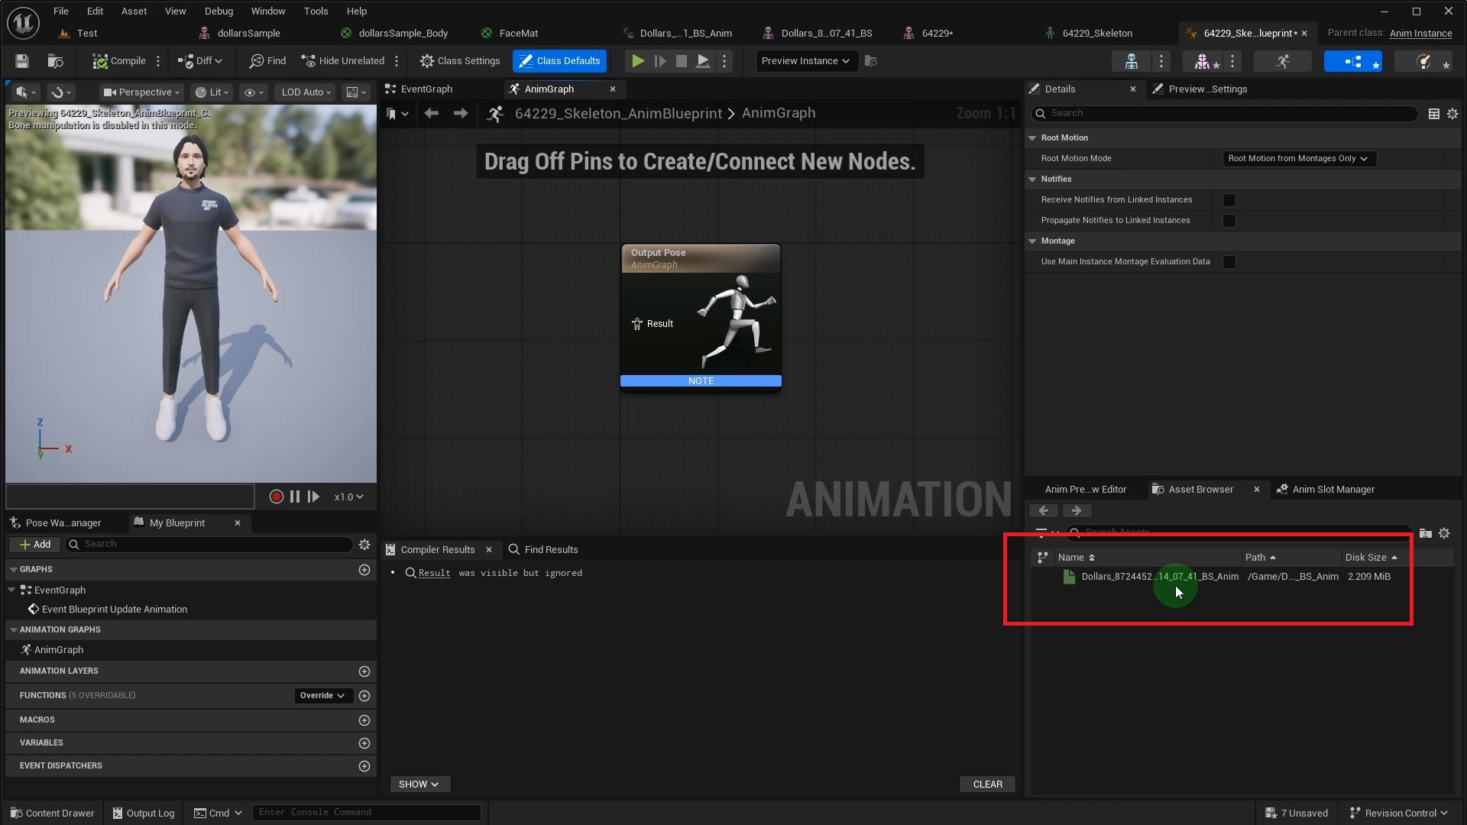Switch to the Skeletal Mesh editing mode
Screen dimensions: 1467x825
pos(1202,61)
